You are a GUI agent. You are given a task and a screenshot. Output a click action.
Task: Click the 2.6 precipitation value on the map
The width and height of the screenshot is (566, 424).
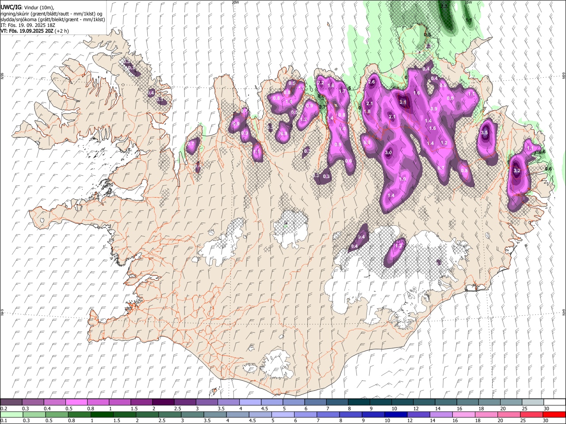371,82
